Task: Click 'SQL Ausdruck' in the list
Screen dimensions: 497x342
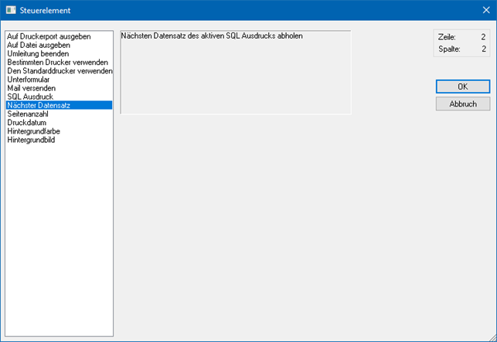Action: point(30,97)
